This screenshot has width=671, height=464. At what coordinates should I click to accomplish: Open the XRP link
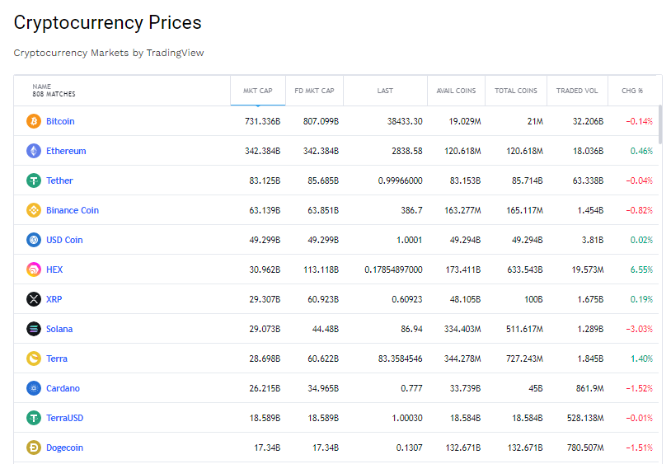pyautogui.click(x=54, y=299)
